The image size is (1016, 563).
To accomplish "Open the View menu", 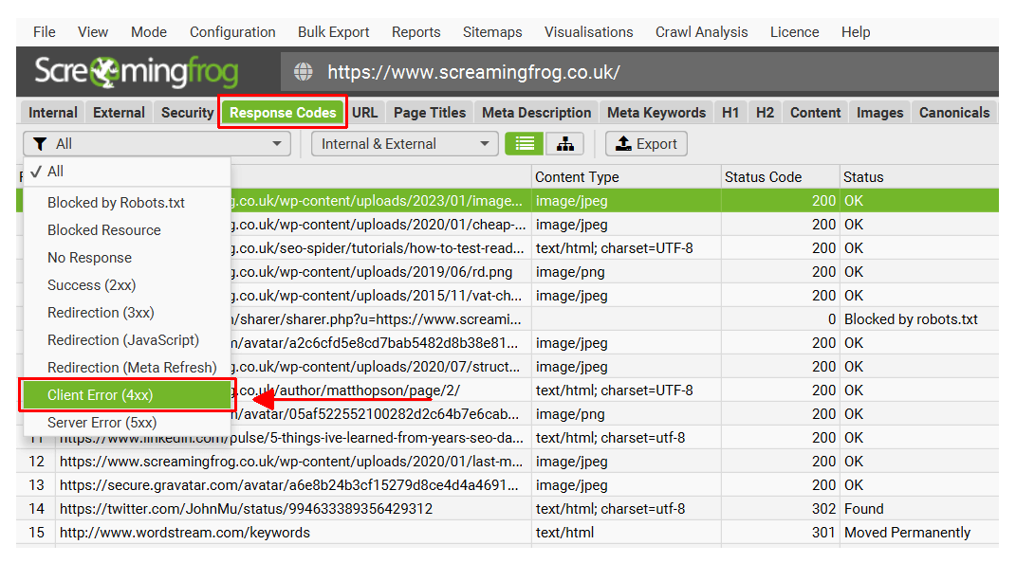I will click(x=93, y=31).
